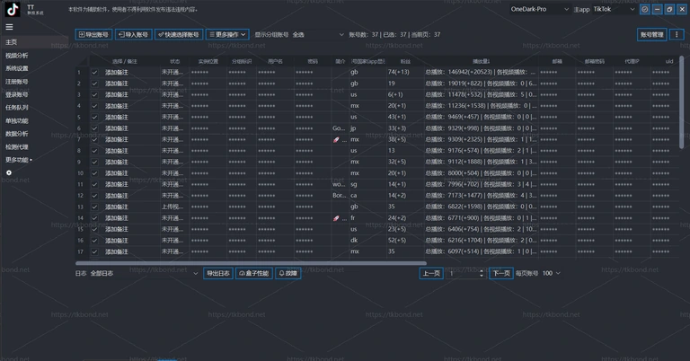Viewport: 690px width, 361px height.
Task: Open 视频分析 in the sidebar
Action: pos(17,56)
